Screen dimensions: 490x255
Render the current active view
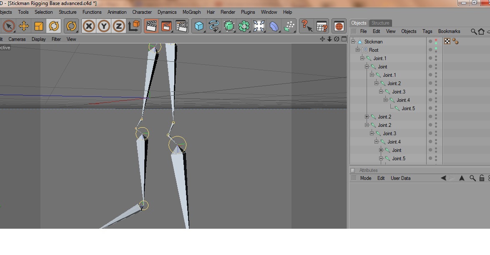point(151,26)
